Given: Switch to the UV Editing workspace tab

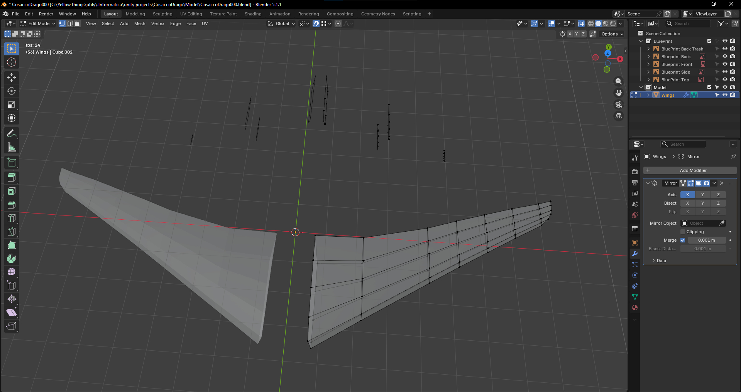Looking at the screenshot, I should (x=191, y=14).
